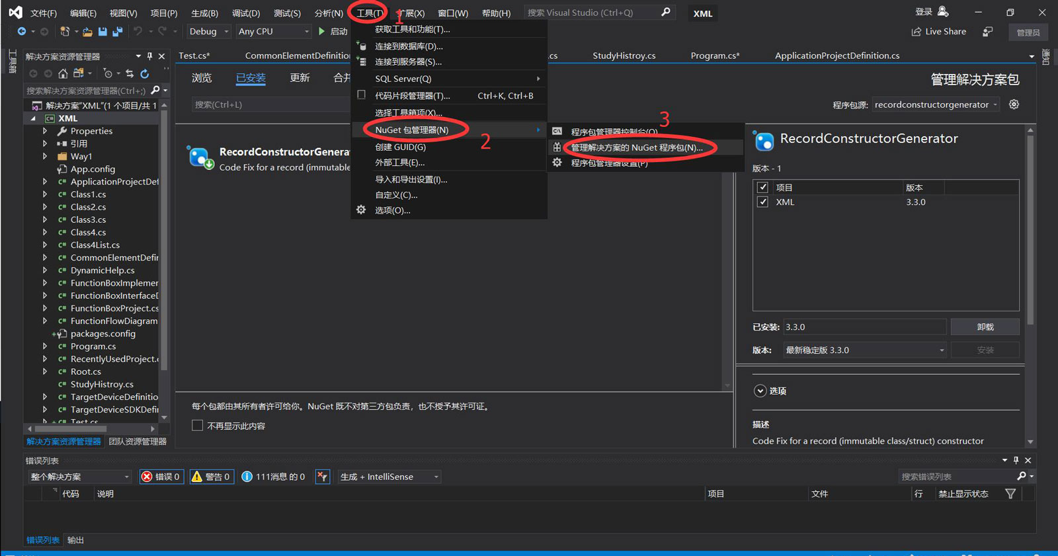Screen dimensions: 1058x556
Task: Open the 整个解决方案 scope dropdown
Action: (79, 477)
